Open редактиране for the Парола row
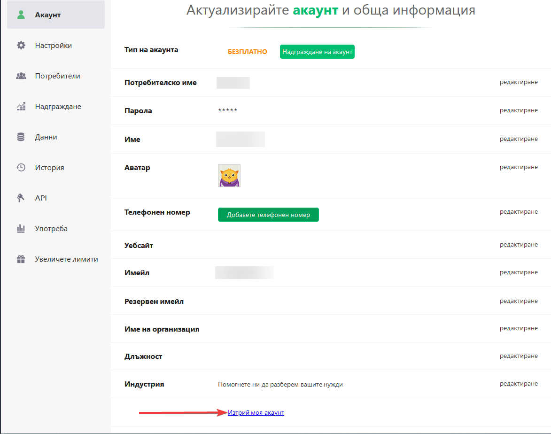This screenshot has width=551, height=434. (519, 110)
